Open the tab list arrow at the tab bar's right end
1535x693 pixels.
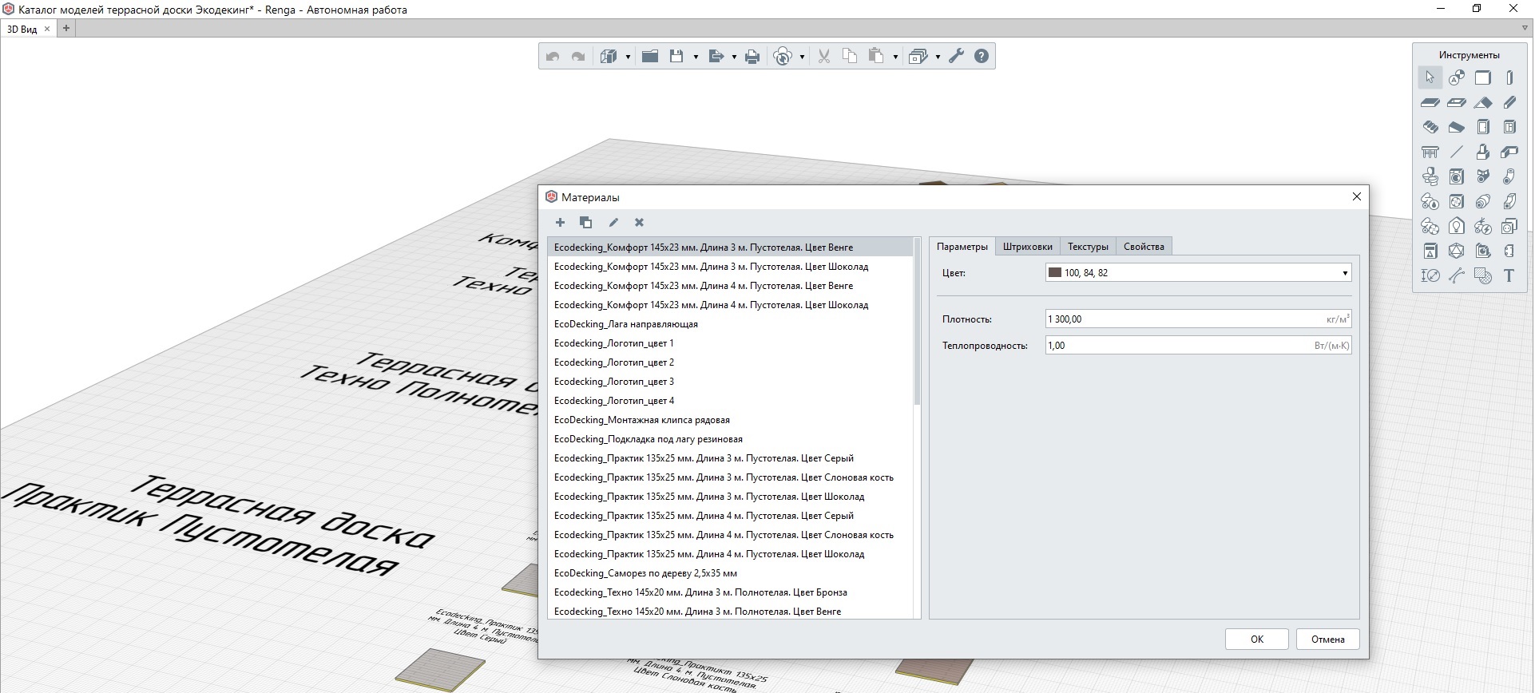pyautogui.click(x=1525, y=28)
